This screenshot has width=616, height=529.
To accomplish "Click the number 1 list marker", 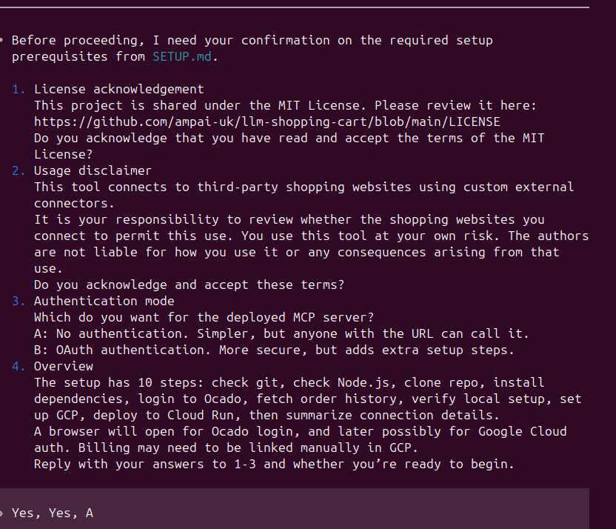I will click(19, 89).
